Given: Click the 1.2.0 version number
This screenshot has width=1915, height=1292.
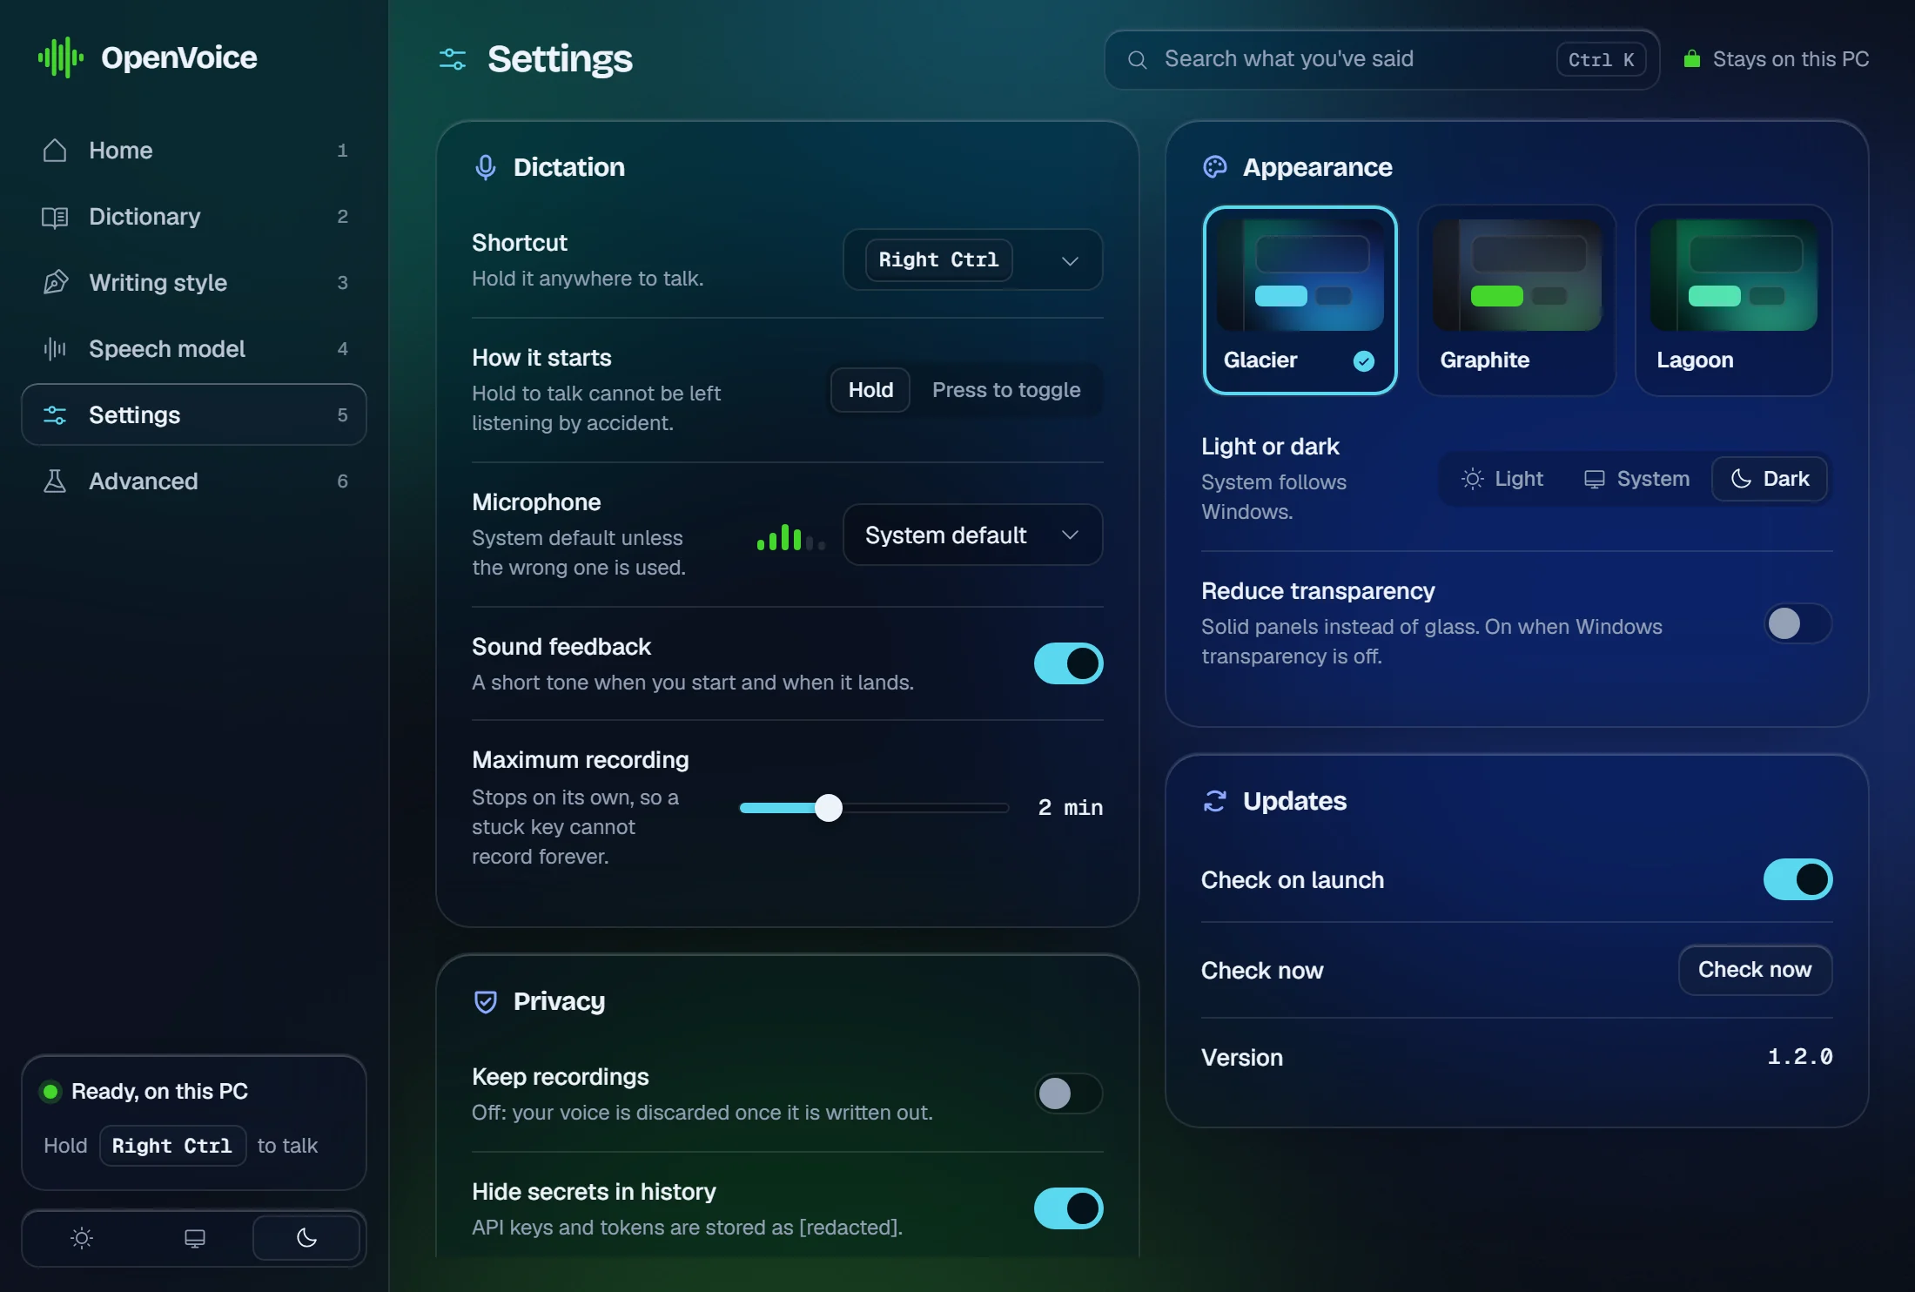Looking at the screenshot, I should click(1800, 1057).
